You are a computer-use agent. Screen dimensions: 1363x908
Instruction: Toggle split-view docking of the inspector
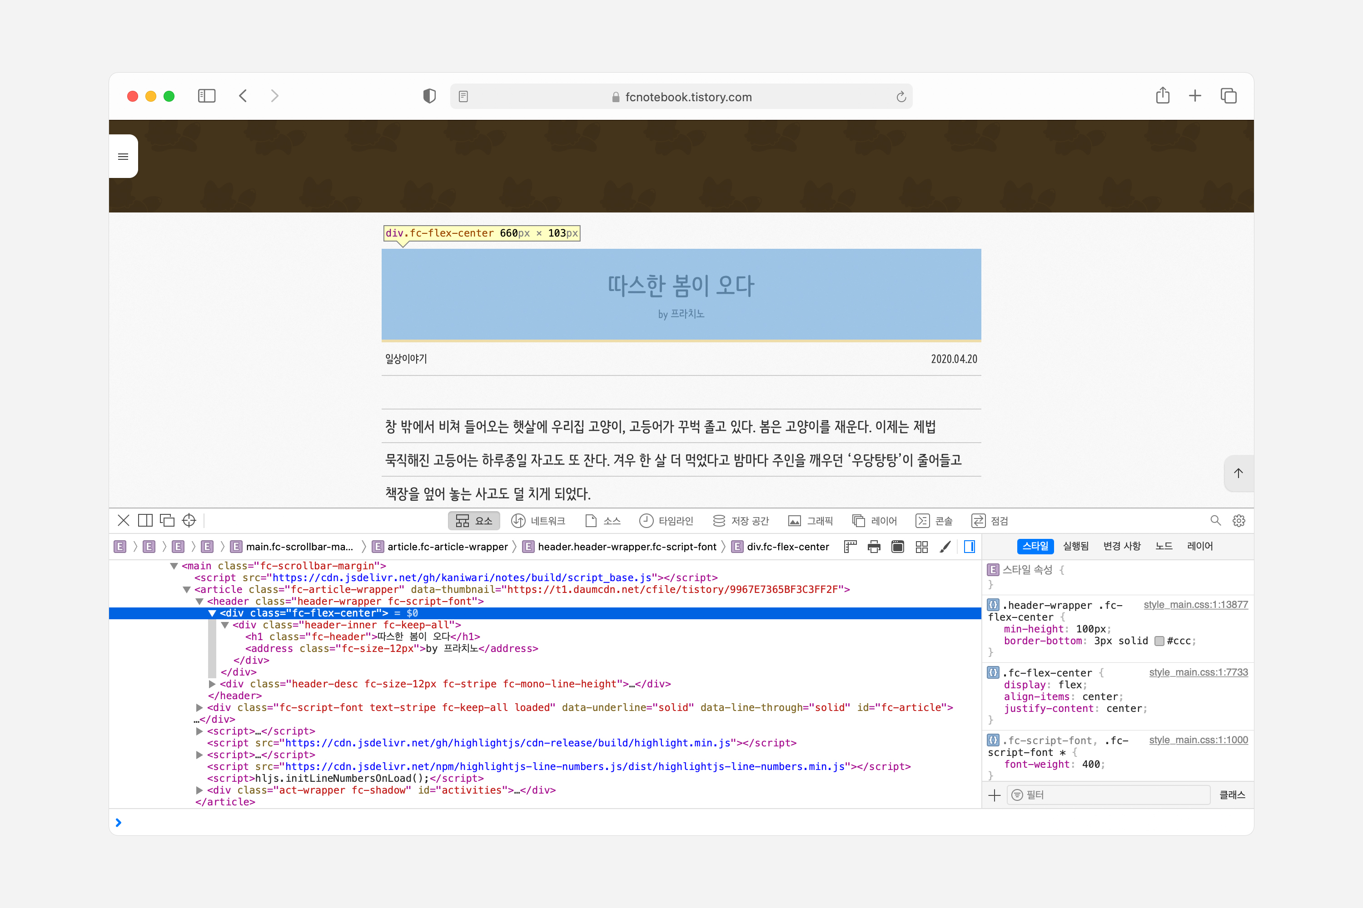click(145, 520)
